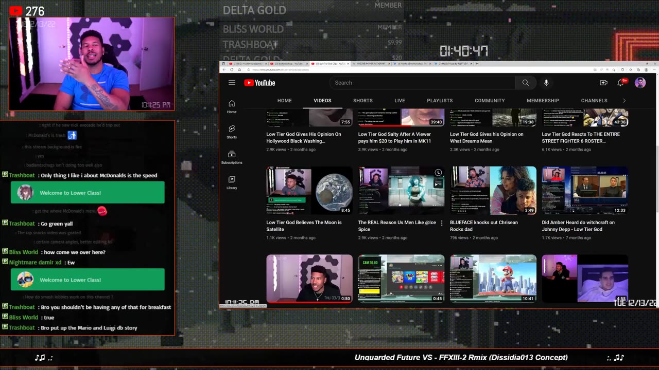Open the Create video icon
The image size is (659, 370).
pyautogui.click(x=603, y=83)
